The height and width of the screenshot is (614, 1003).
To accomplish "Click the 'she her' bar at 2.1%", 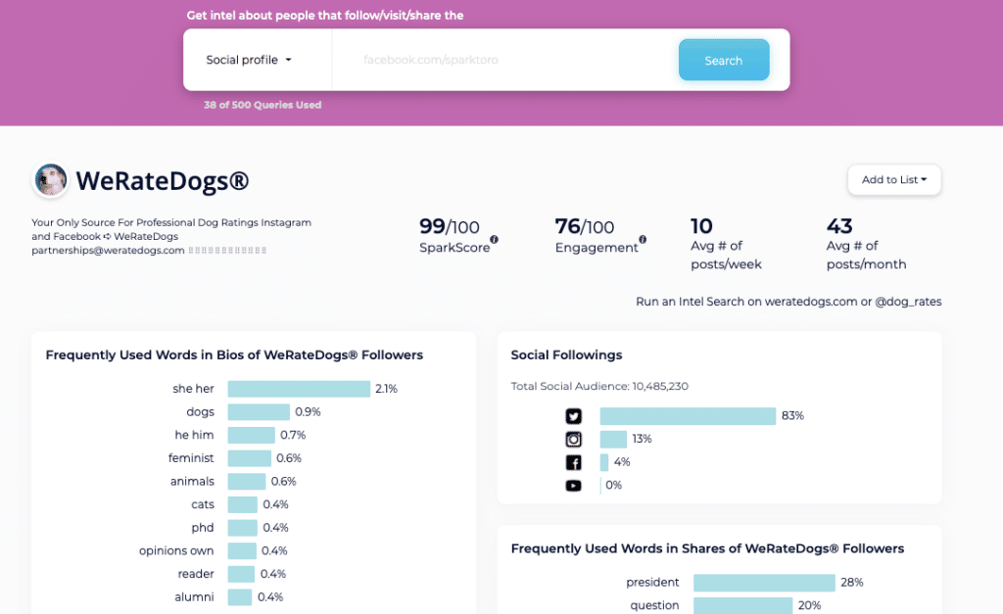I will (x=299, y=389).
